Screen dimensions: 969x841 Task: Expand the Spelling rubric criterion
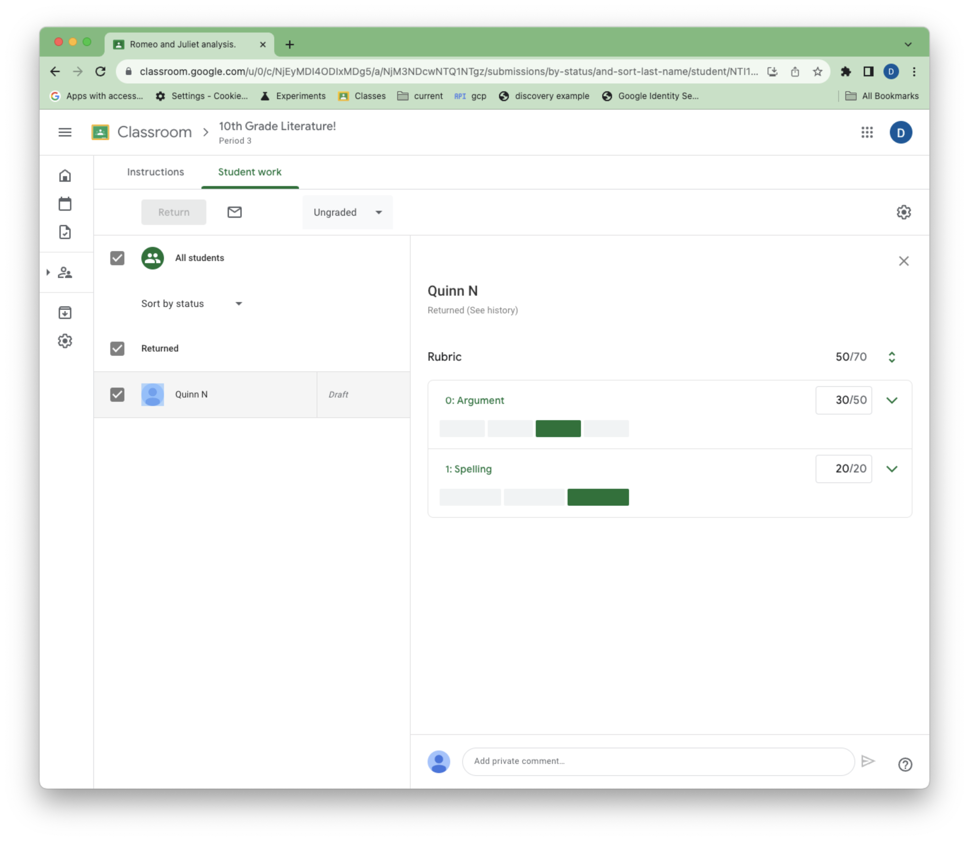892,468
